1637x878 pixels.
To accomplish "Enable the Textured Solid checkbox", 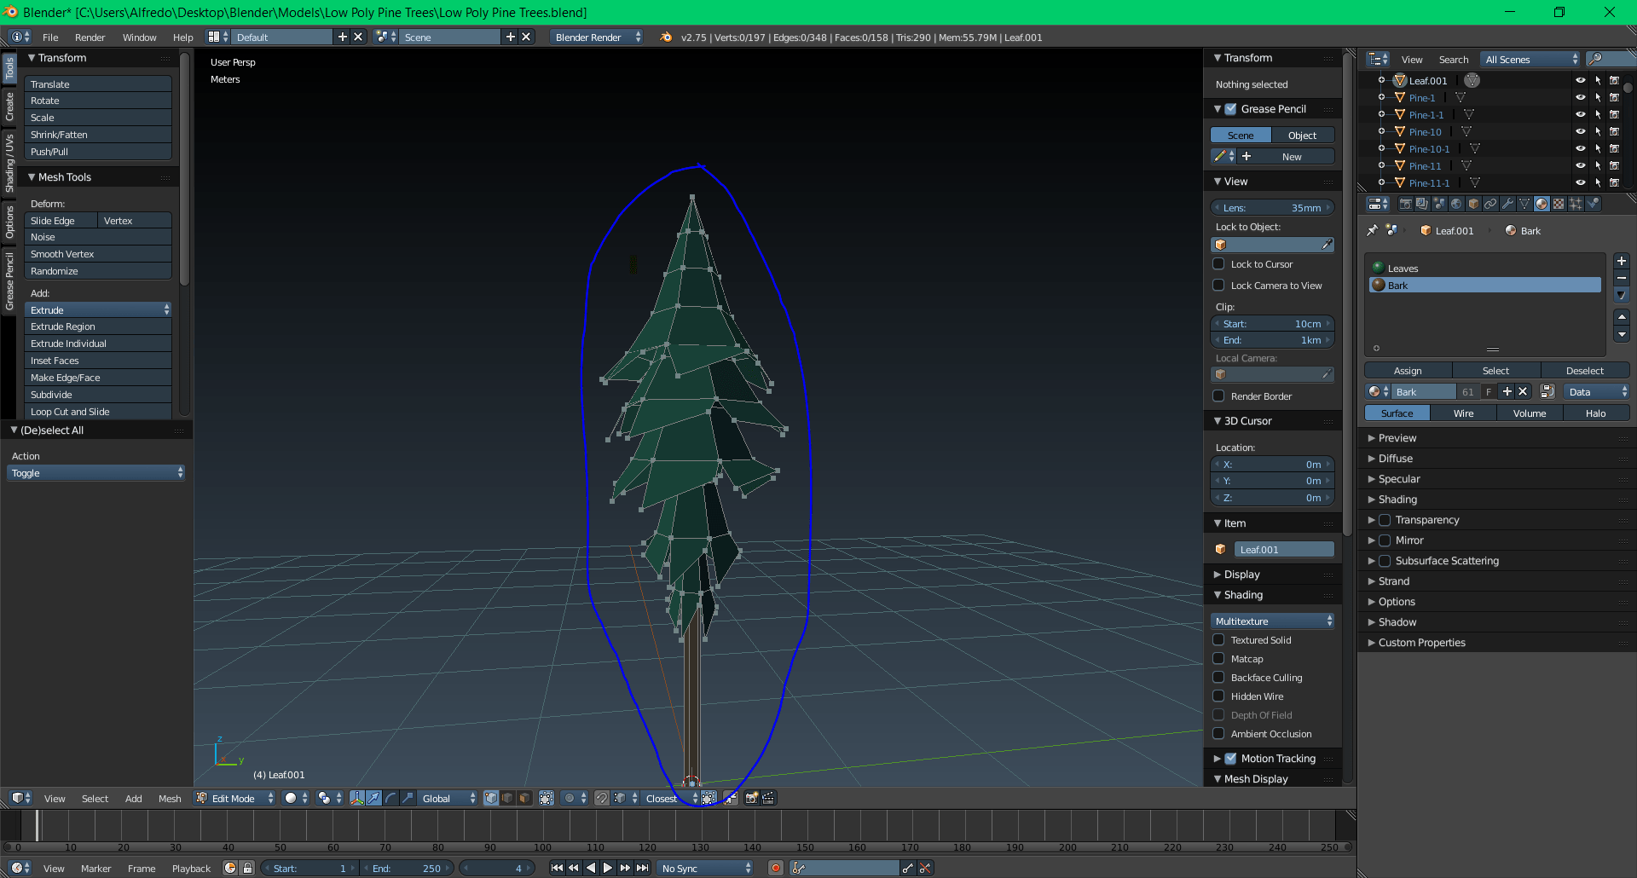I will (x=1219, y=640).
